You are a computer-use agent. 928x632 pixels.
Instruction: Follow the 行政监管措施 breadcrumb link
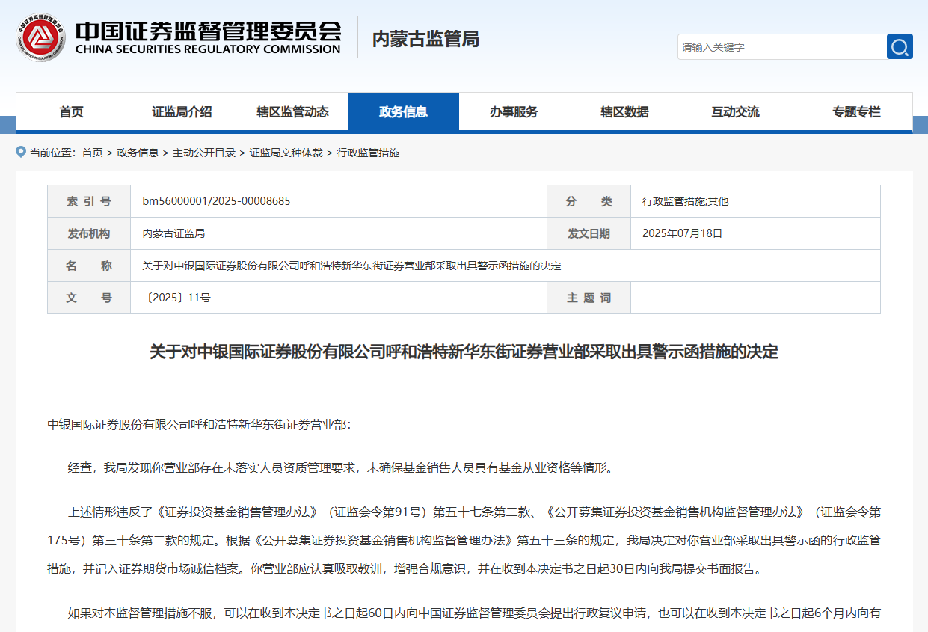coord(369,153)
